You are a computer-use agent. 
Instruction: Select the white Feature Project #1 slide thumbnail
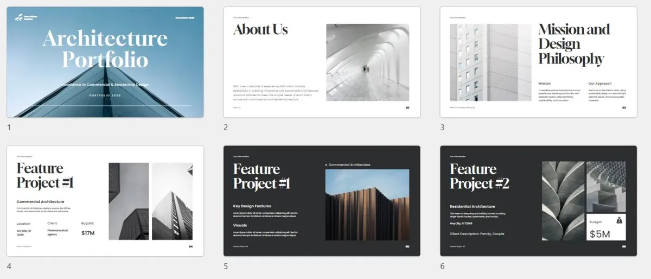point(105,201)
